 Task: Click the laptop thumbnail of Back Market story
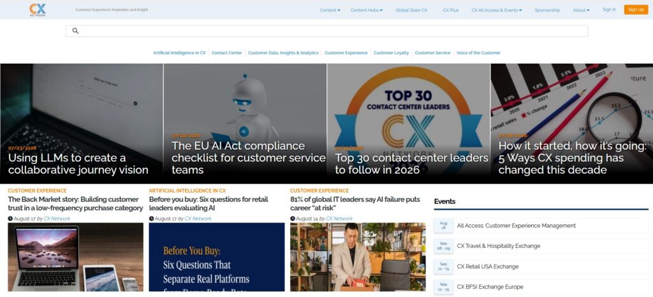click(75, 257)
